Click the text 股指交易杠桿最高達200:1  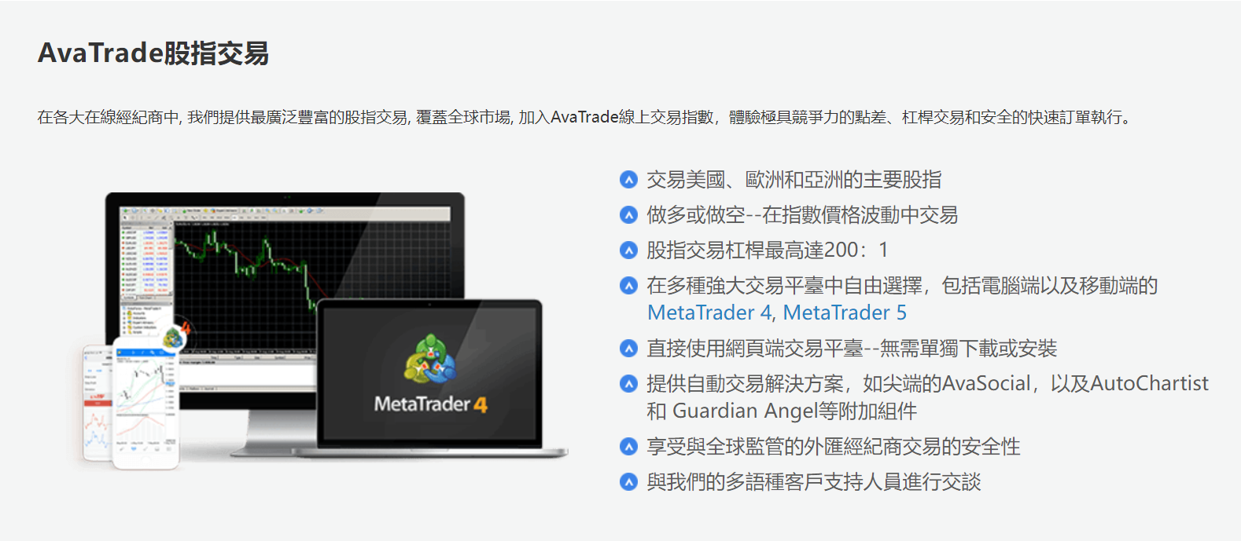[x=768, y=250]
